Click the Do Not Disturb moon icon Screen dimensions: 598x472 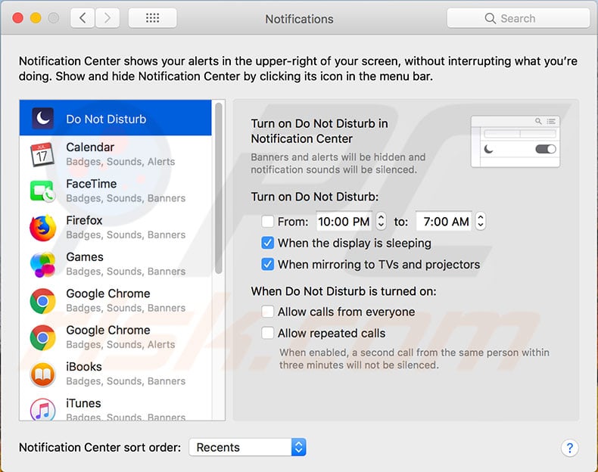pyautogui.click(x=42, y=119)
